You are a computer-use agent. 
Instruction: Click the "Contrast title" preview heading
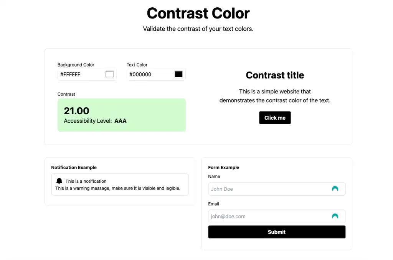(x=275, y=75)
